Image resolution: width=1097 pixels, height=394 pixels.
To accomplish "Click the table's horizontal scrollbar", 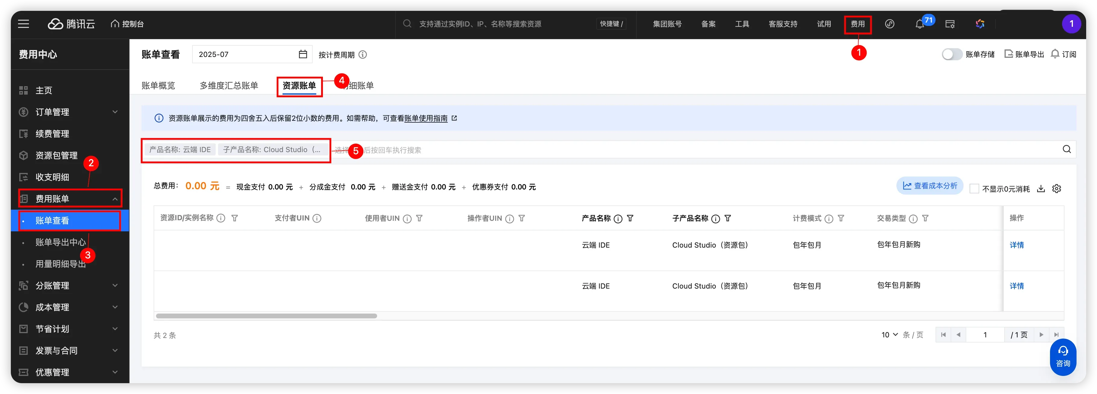I will click(266, 316).
